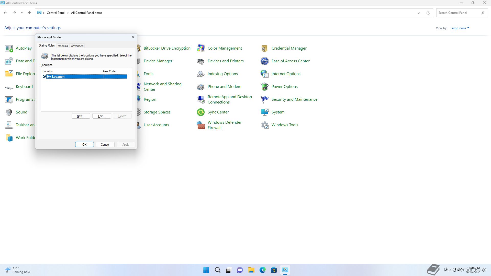Viewport: 491px width, 276px height.
Task: Switch to the Modems tab
Action: [63, 46]
